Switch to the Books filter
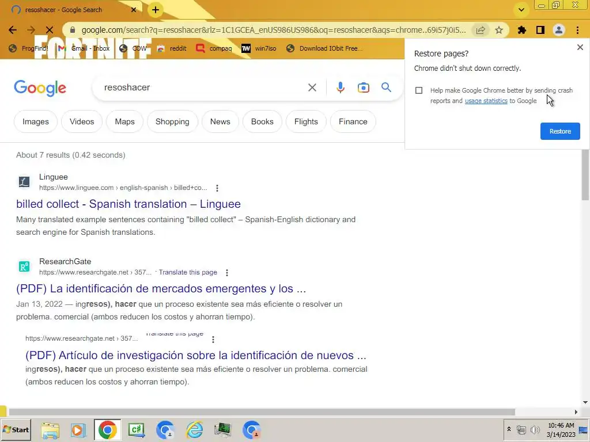Image resolution: width=590 pixels, height=442 pixels. pos(262,122)
